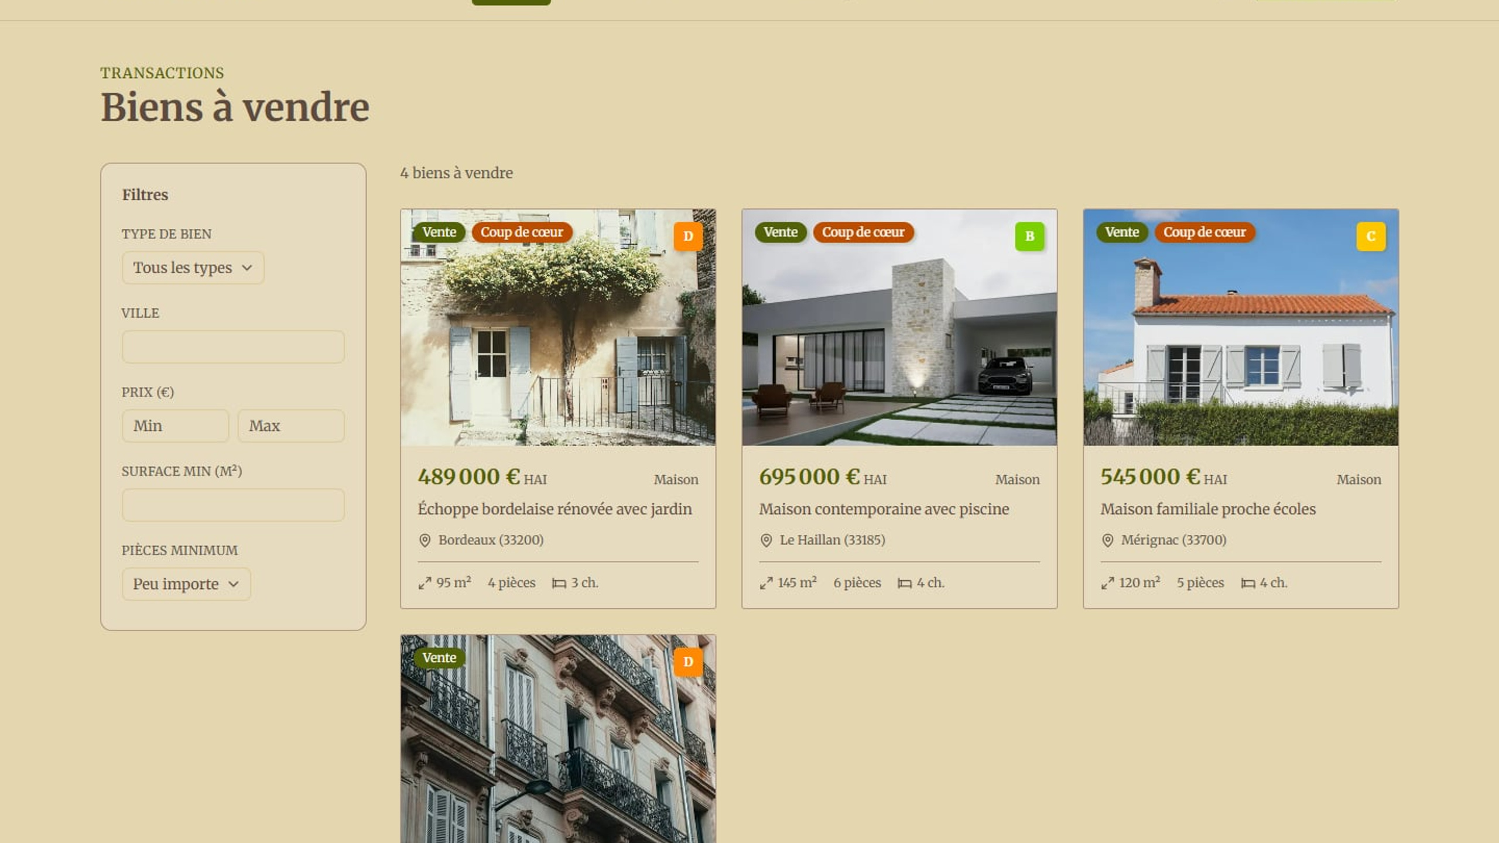The width and height of the screenshot is (1499, 843).
Task: Click the bed icon on the Mérignac card
Action: tap(1248, 583)
